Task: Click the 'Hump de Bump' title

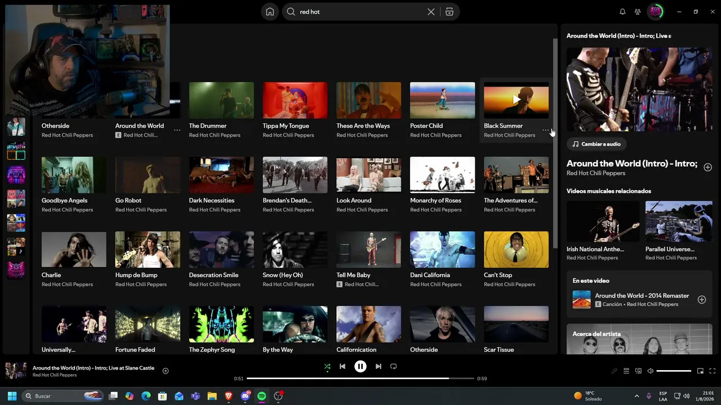Action: pos(136,276)
